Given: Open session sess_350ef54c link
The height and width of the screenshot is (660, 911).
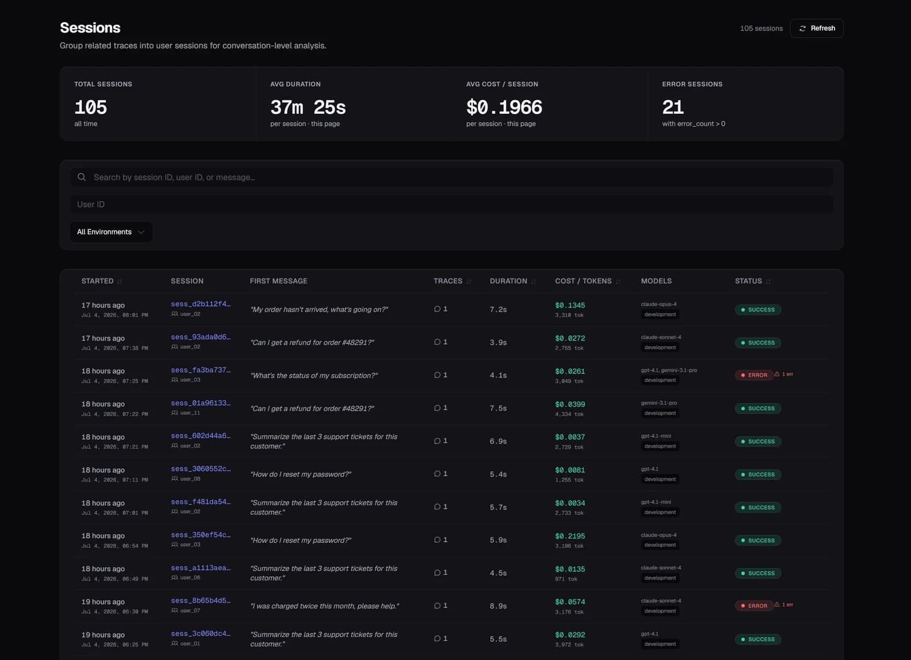Looking at the screenshot, I should [200, 535].
